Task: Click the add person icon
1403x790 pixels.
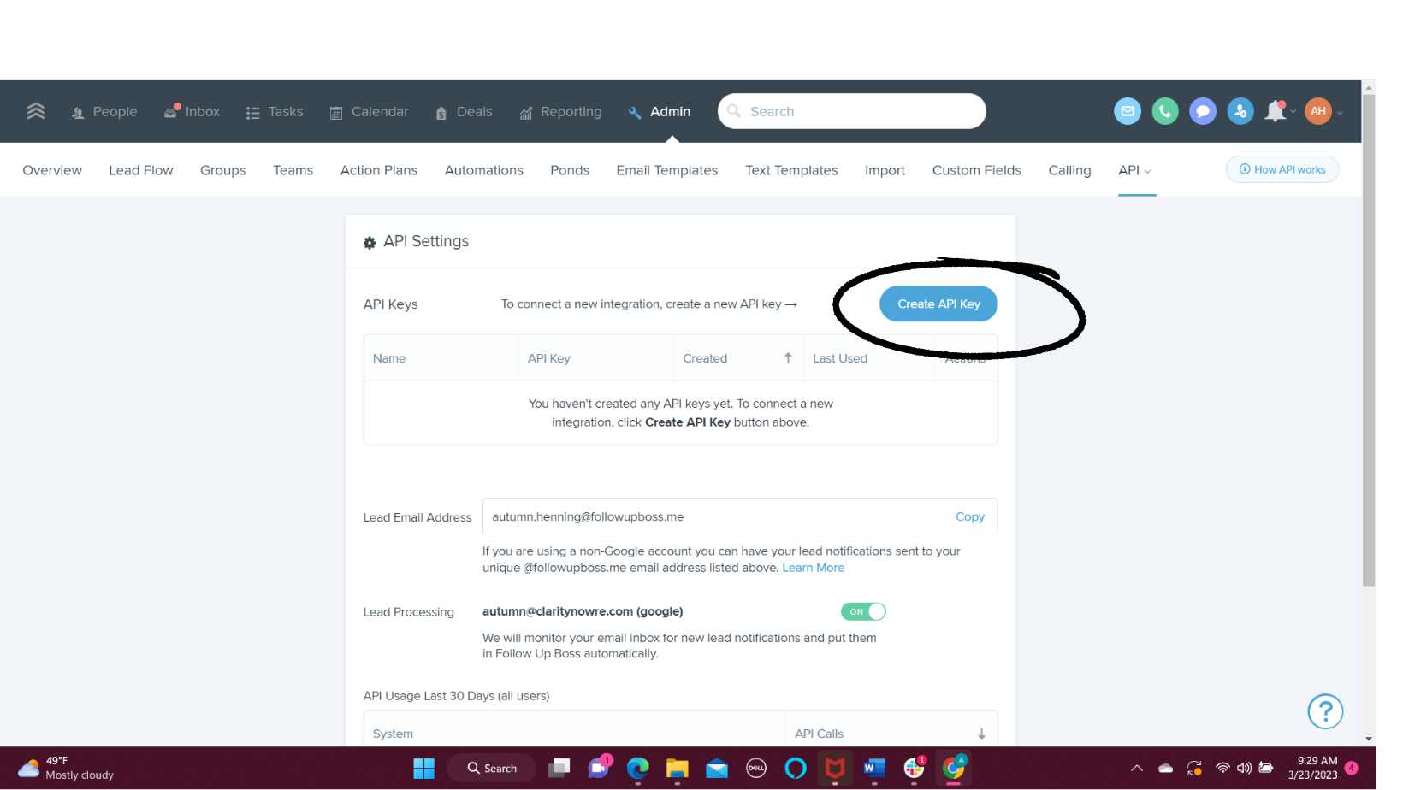Action: point(1240,111)
